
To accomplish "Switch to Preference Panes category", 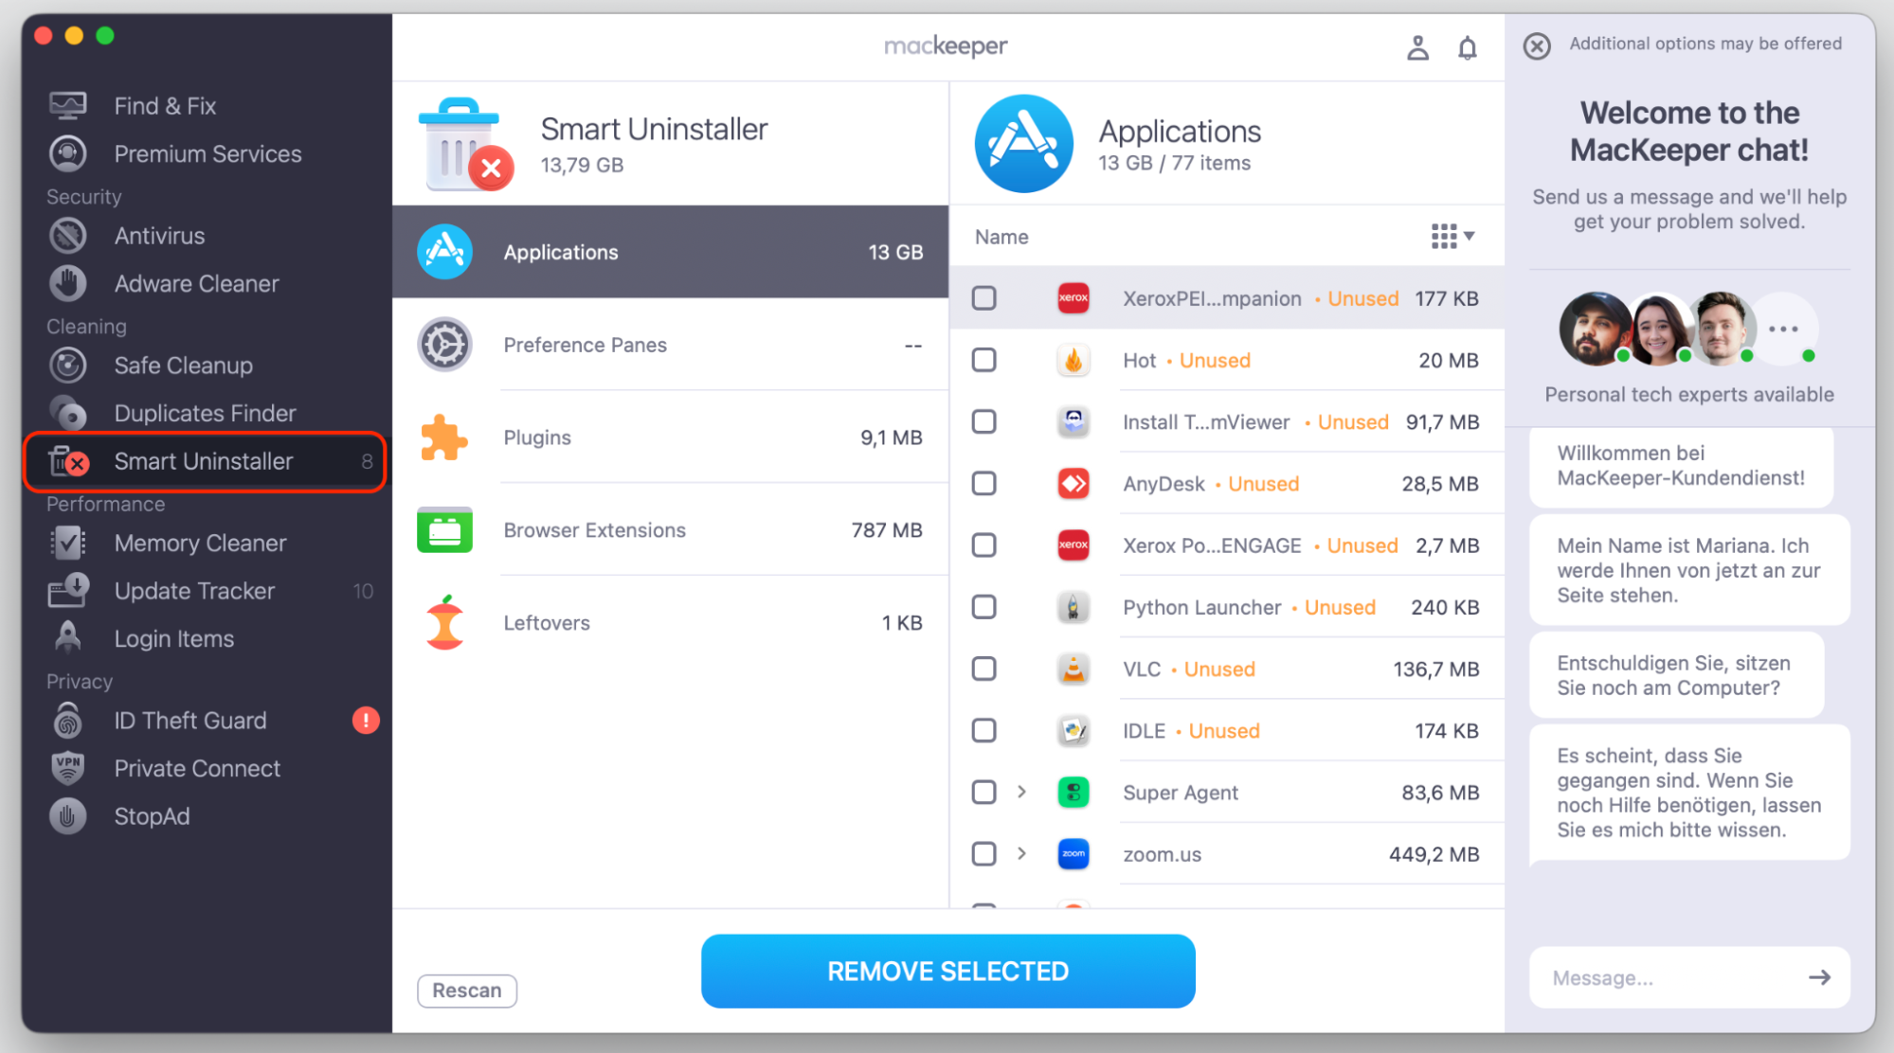I will coord(670,345).
